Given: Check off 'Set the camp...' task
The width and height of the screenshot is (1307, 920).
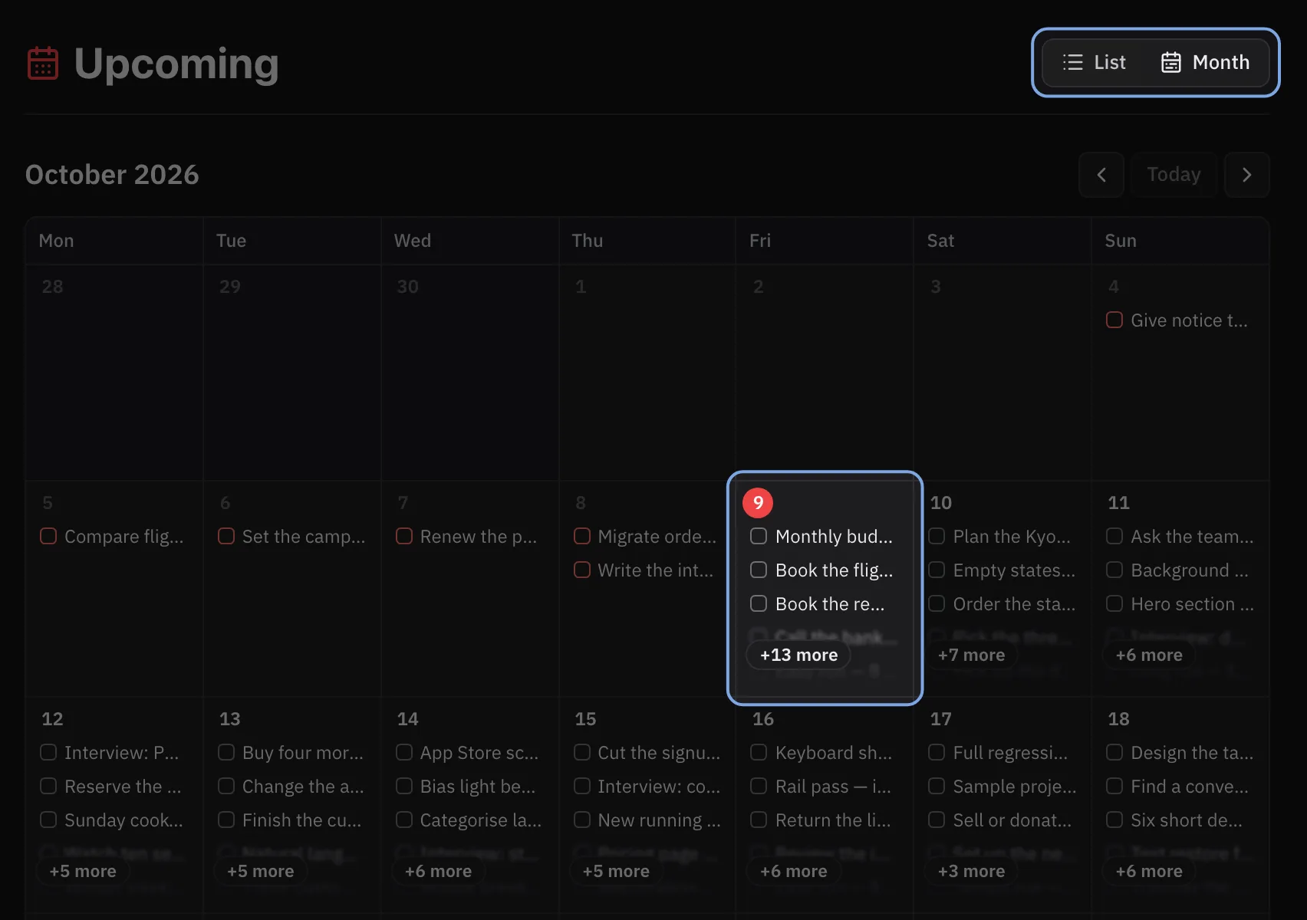Looking at the screenshot, I should click(x=226, y=536).
